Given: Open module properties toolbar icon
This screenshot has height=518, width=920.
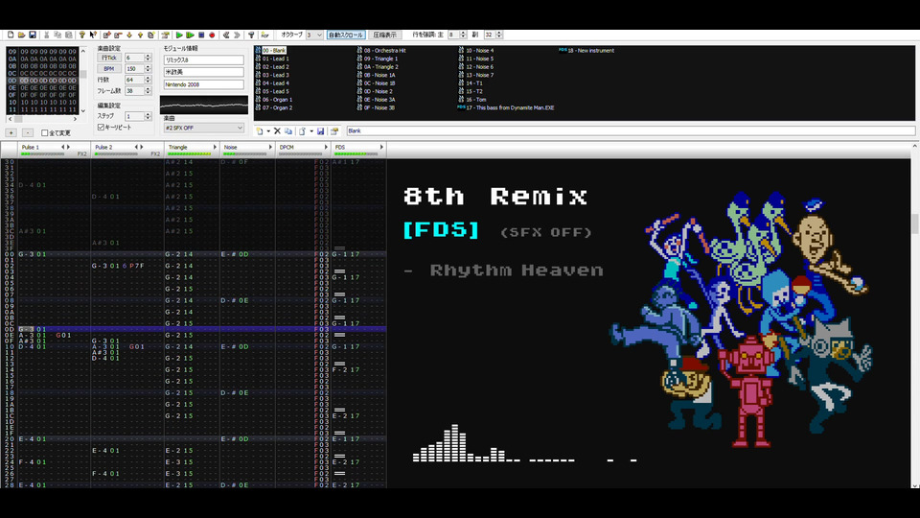Looking at the screenshot, I should 166,35.
